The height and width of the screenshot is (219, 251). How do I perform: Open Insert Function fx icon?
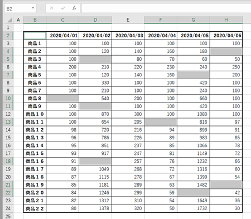(74, 8)
